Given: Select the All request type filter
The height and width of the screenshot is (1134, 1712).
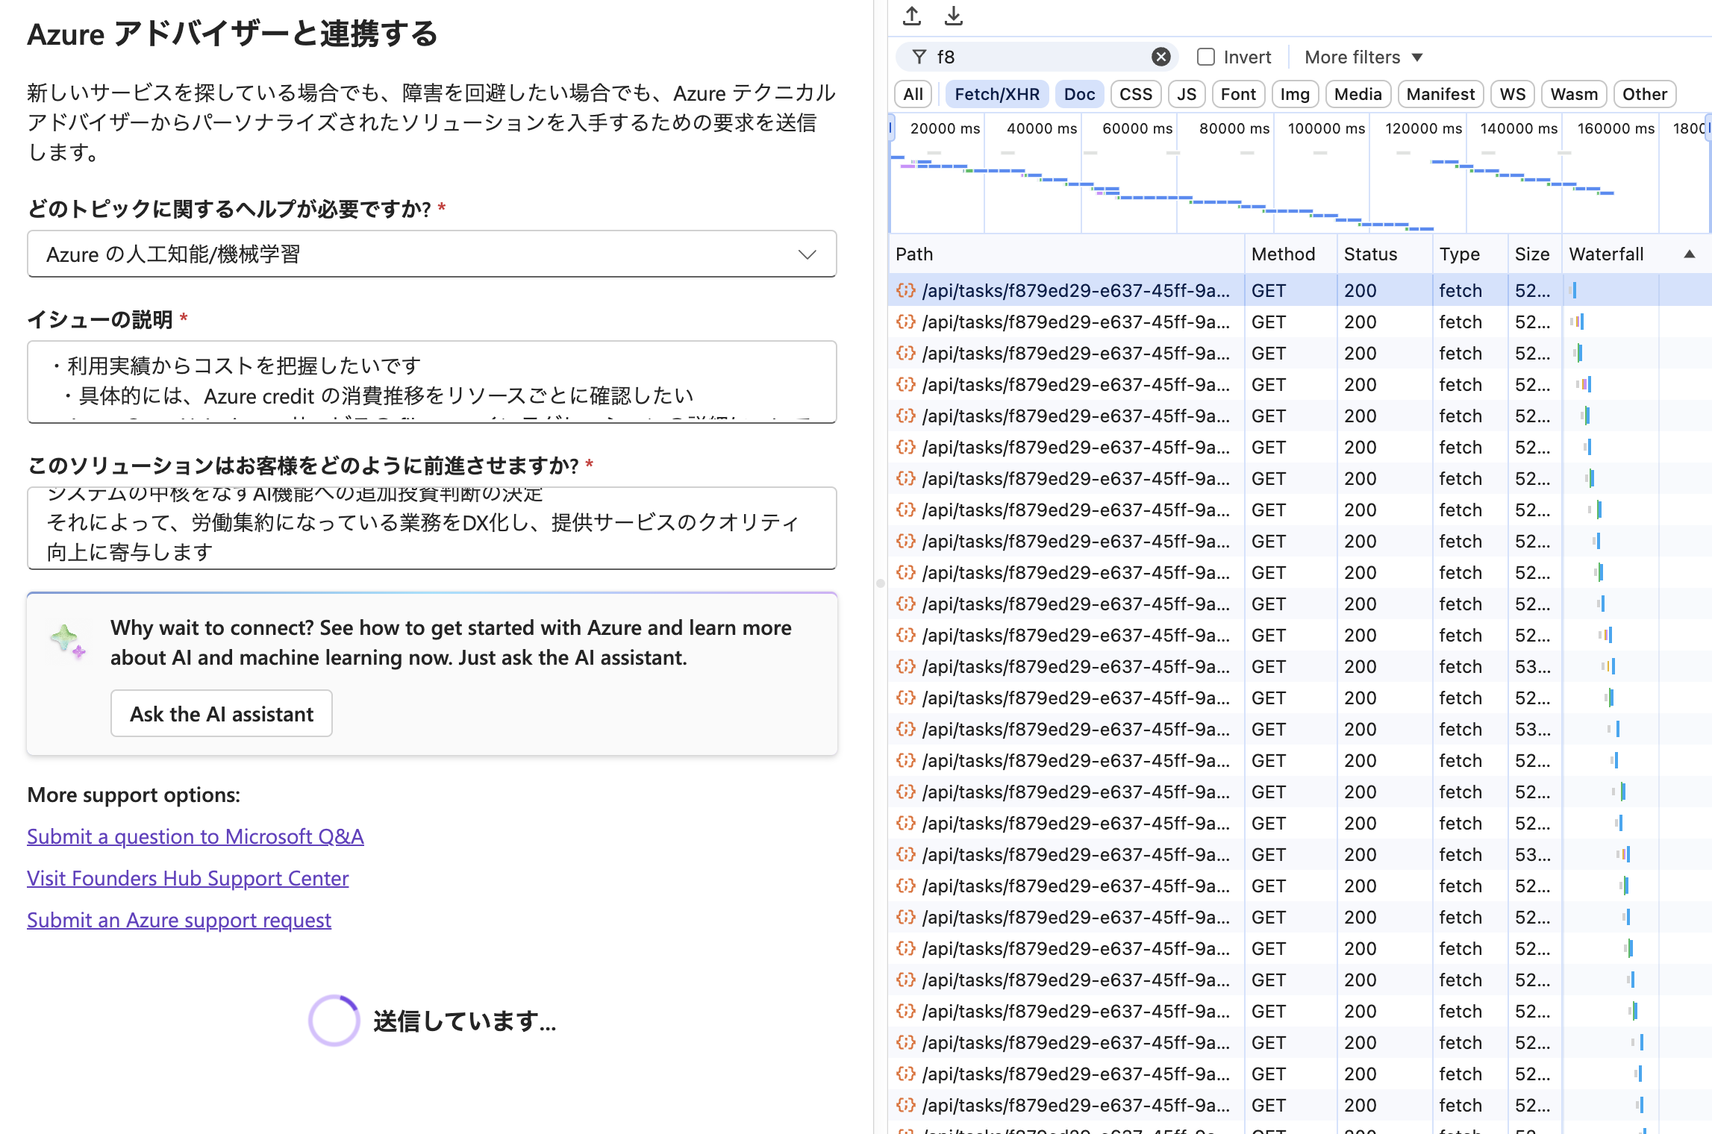Looking at the screenshot, I should [x=913, y=94].
